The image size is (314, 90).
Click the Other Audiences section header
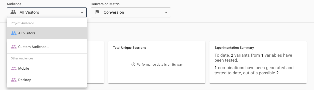point(22,58)
